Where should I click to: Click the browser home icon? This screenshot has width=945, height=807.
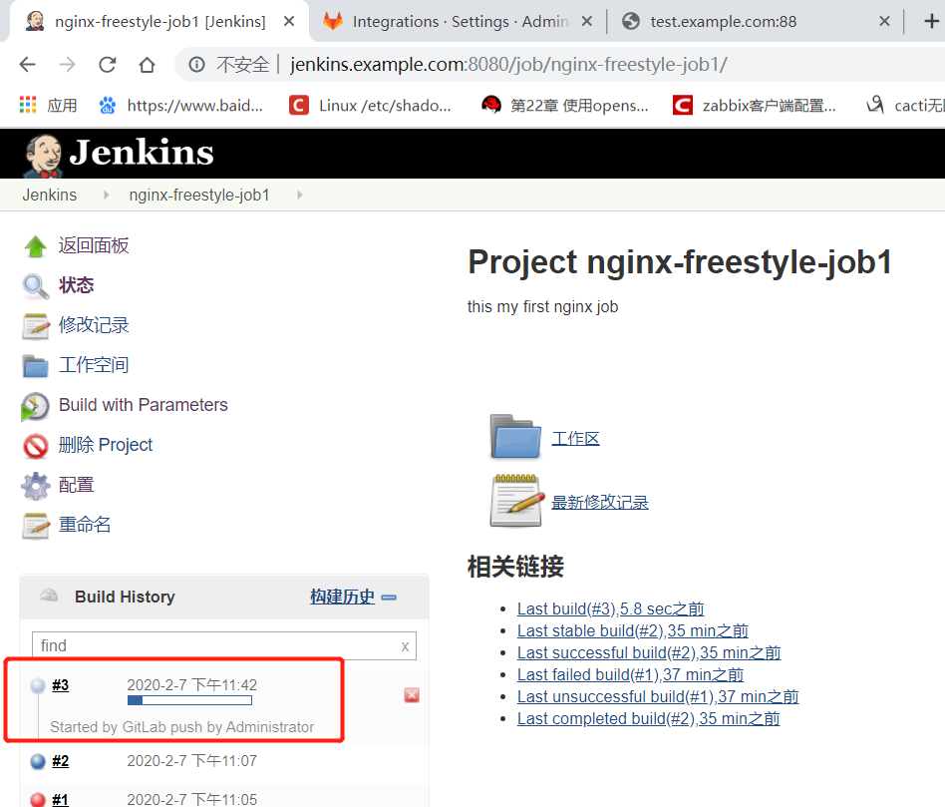(x=148, y=65)
